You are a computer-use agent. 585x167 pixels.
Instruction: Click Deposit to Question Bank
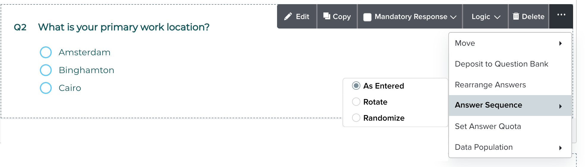[501, 64]
